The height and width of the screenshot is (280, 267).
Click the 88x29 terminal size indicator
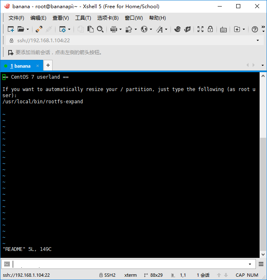coord(153,275)
